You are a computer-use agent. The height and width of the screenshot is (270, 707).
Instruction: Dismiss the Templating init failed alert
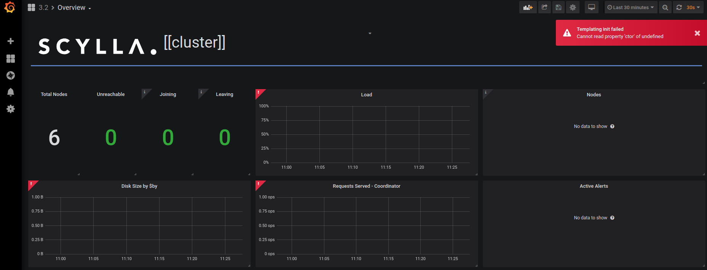coord(697,33)
